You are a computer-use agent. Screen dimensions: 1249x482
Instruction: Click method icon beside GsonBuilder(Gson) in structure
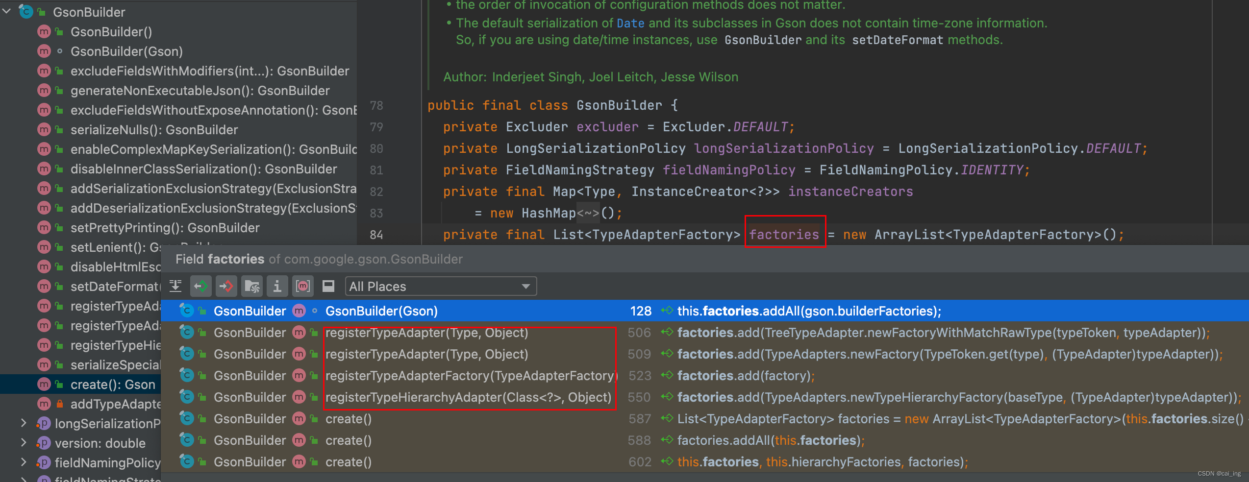click(x=44, y=51)
